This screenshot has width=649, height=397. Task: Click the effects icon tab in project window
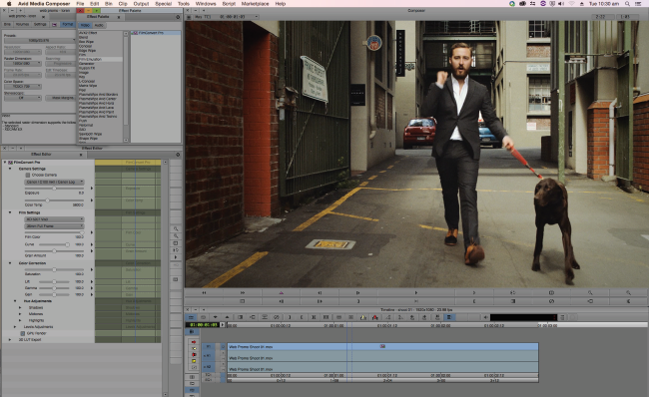[54, 24]
